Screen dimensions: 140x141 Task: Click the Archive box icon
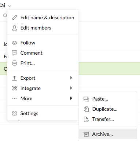click(86, 134)
